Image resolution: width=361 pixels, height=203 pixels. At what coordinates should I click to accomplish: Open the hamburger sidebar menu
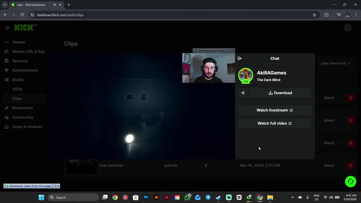(8, 28)
